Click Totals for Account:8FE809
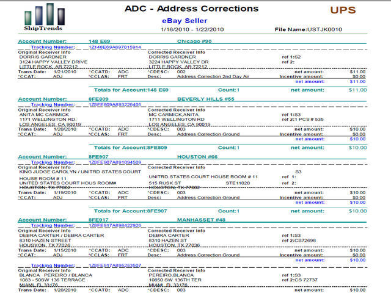391x293 pixels. (x=130, y=148)
